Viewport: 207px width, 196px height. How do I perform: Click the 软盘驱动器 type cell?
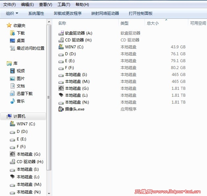coord(130,33)
